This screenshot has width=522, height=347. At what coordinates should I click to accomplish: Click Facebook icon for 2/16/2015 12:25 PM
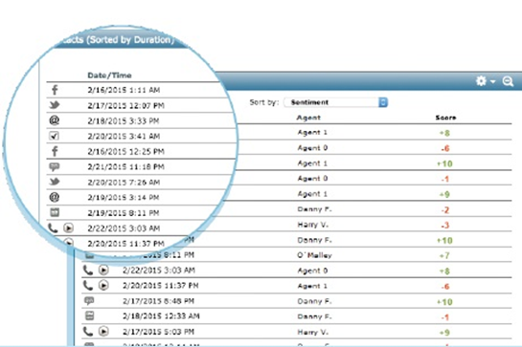point(55,151)
